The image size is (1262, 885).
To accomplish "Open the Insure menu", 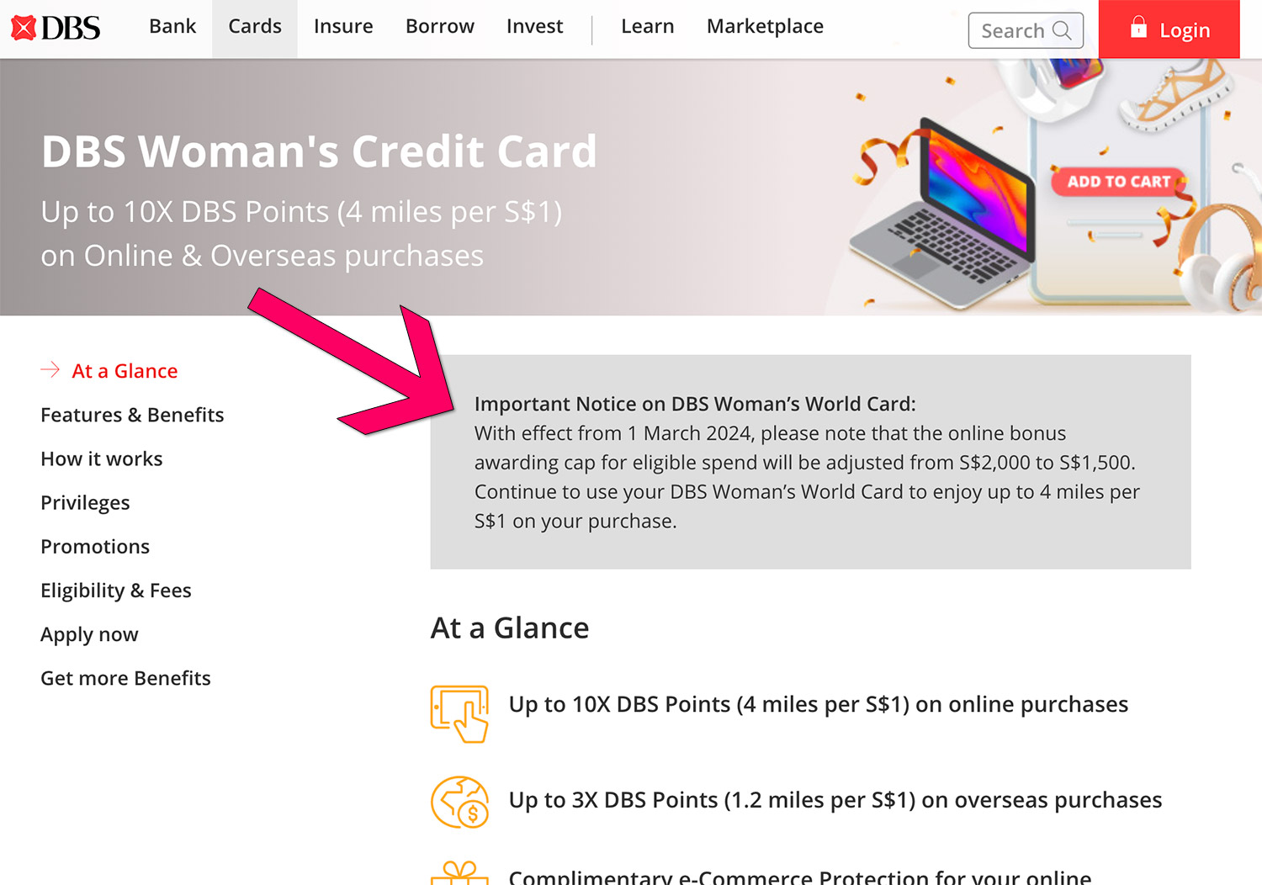I will click(x=343, y=27).
